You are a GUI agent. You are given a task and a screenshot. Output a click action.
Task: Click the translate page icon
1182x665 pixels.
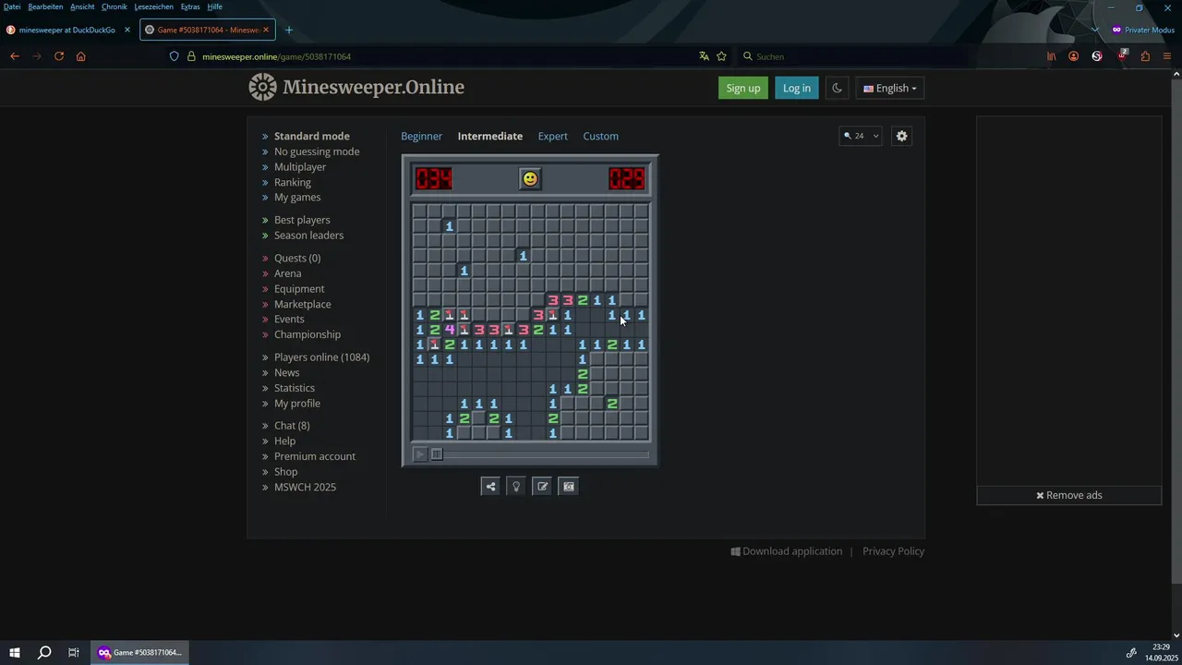704,56
